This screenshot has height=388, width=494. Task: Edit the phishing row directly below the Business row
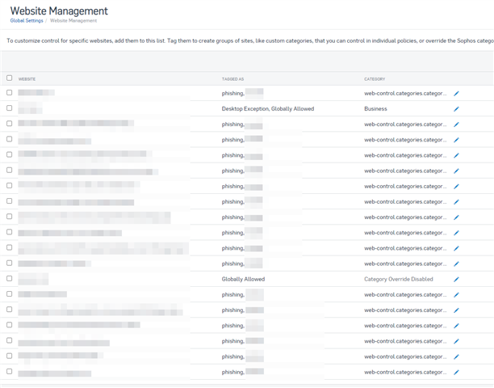click(x=456, y=124)
